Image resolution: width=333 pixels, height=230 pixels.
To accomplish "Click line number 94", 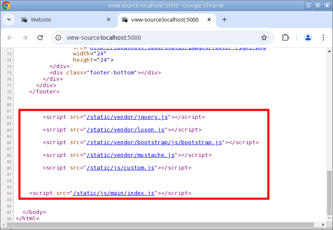I will [9, 194].
